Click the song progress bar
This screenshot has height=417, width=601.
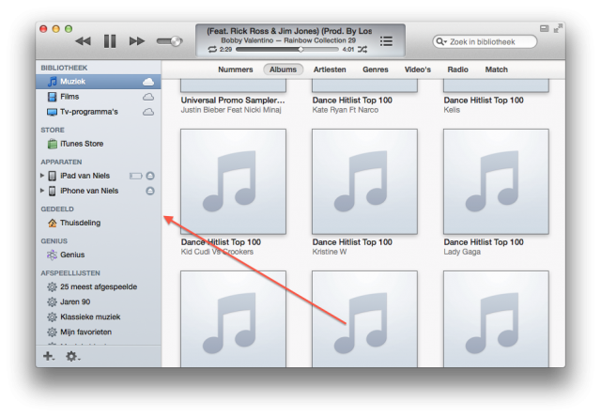point(287,50)
